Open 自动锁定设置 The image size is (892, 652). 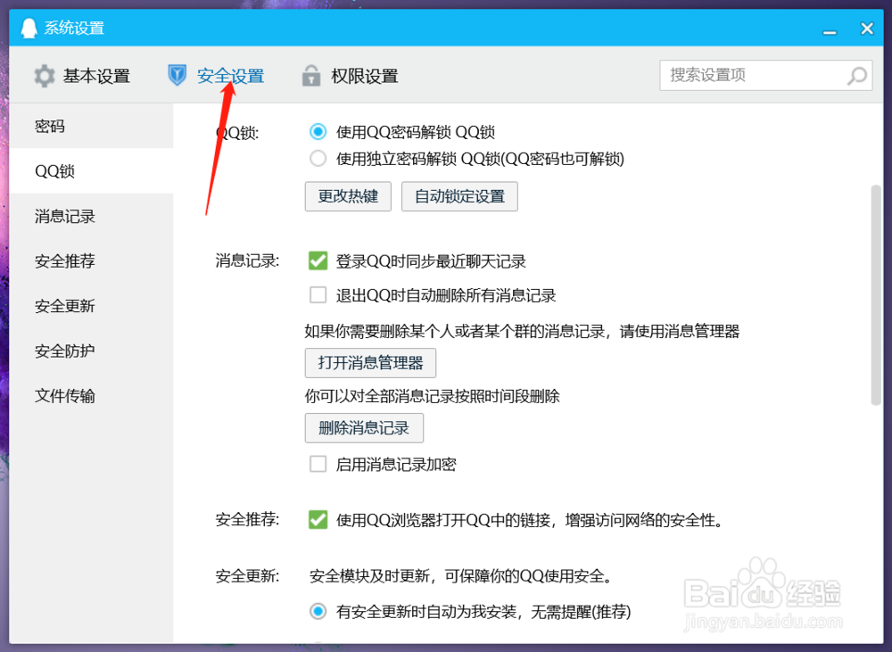pos(459,196)
